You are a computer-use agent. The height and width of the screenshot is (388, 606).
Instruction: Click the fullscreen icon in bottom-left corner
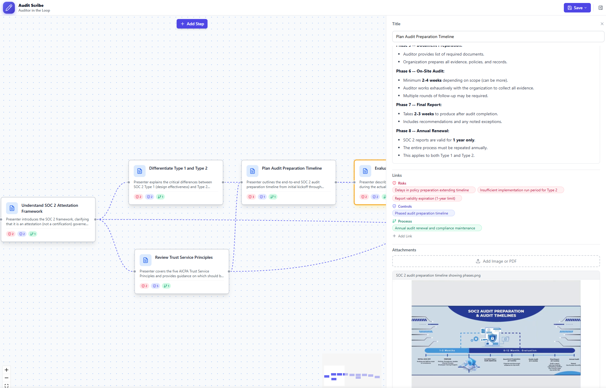[x=6, y=385]
